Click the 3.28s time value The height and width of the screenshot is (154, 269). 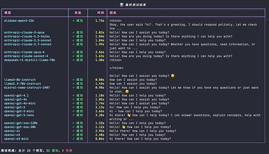click(x=100, y=115)
